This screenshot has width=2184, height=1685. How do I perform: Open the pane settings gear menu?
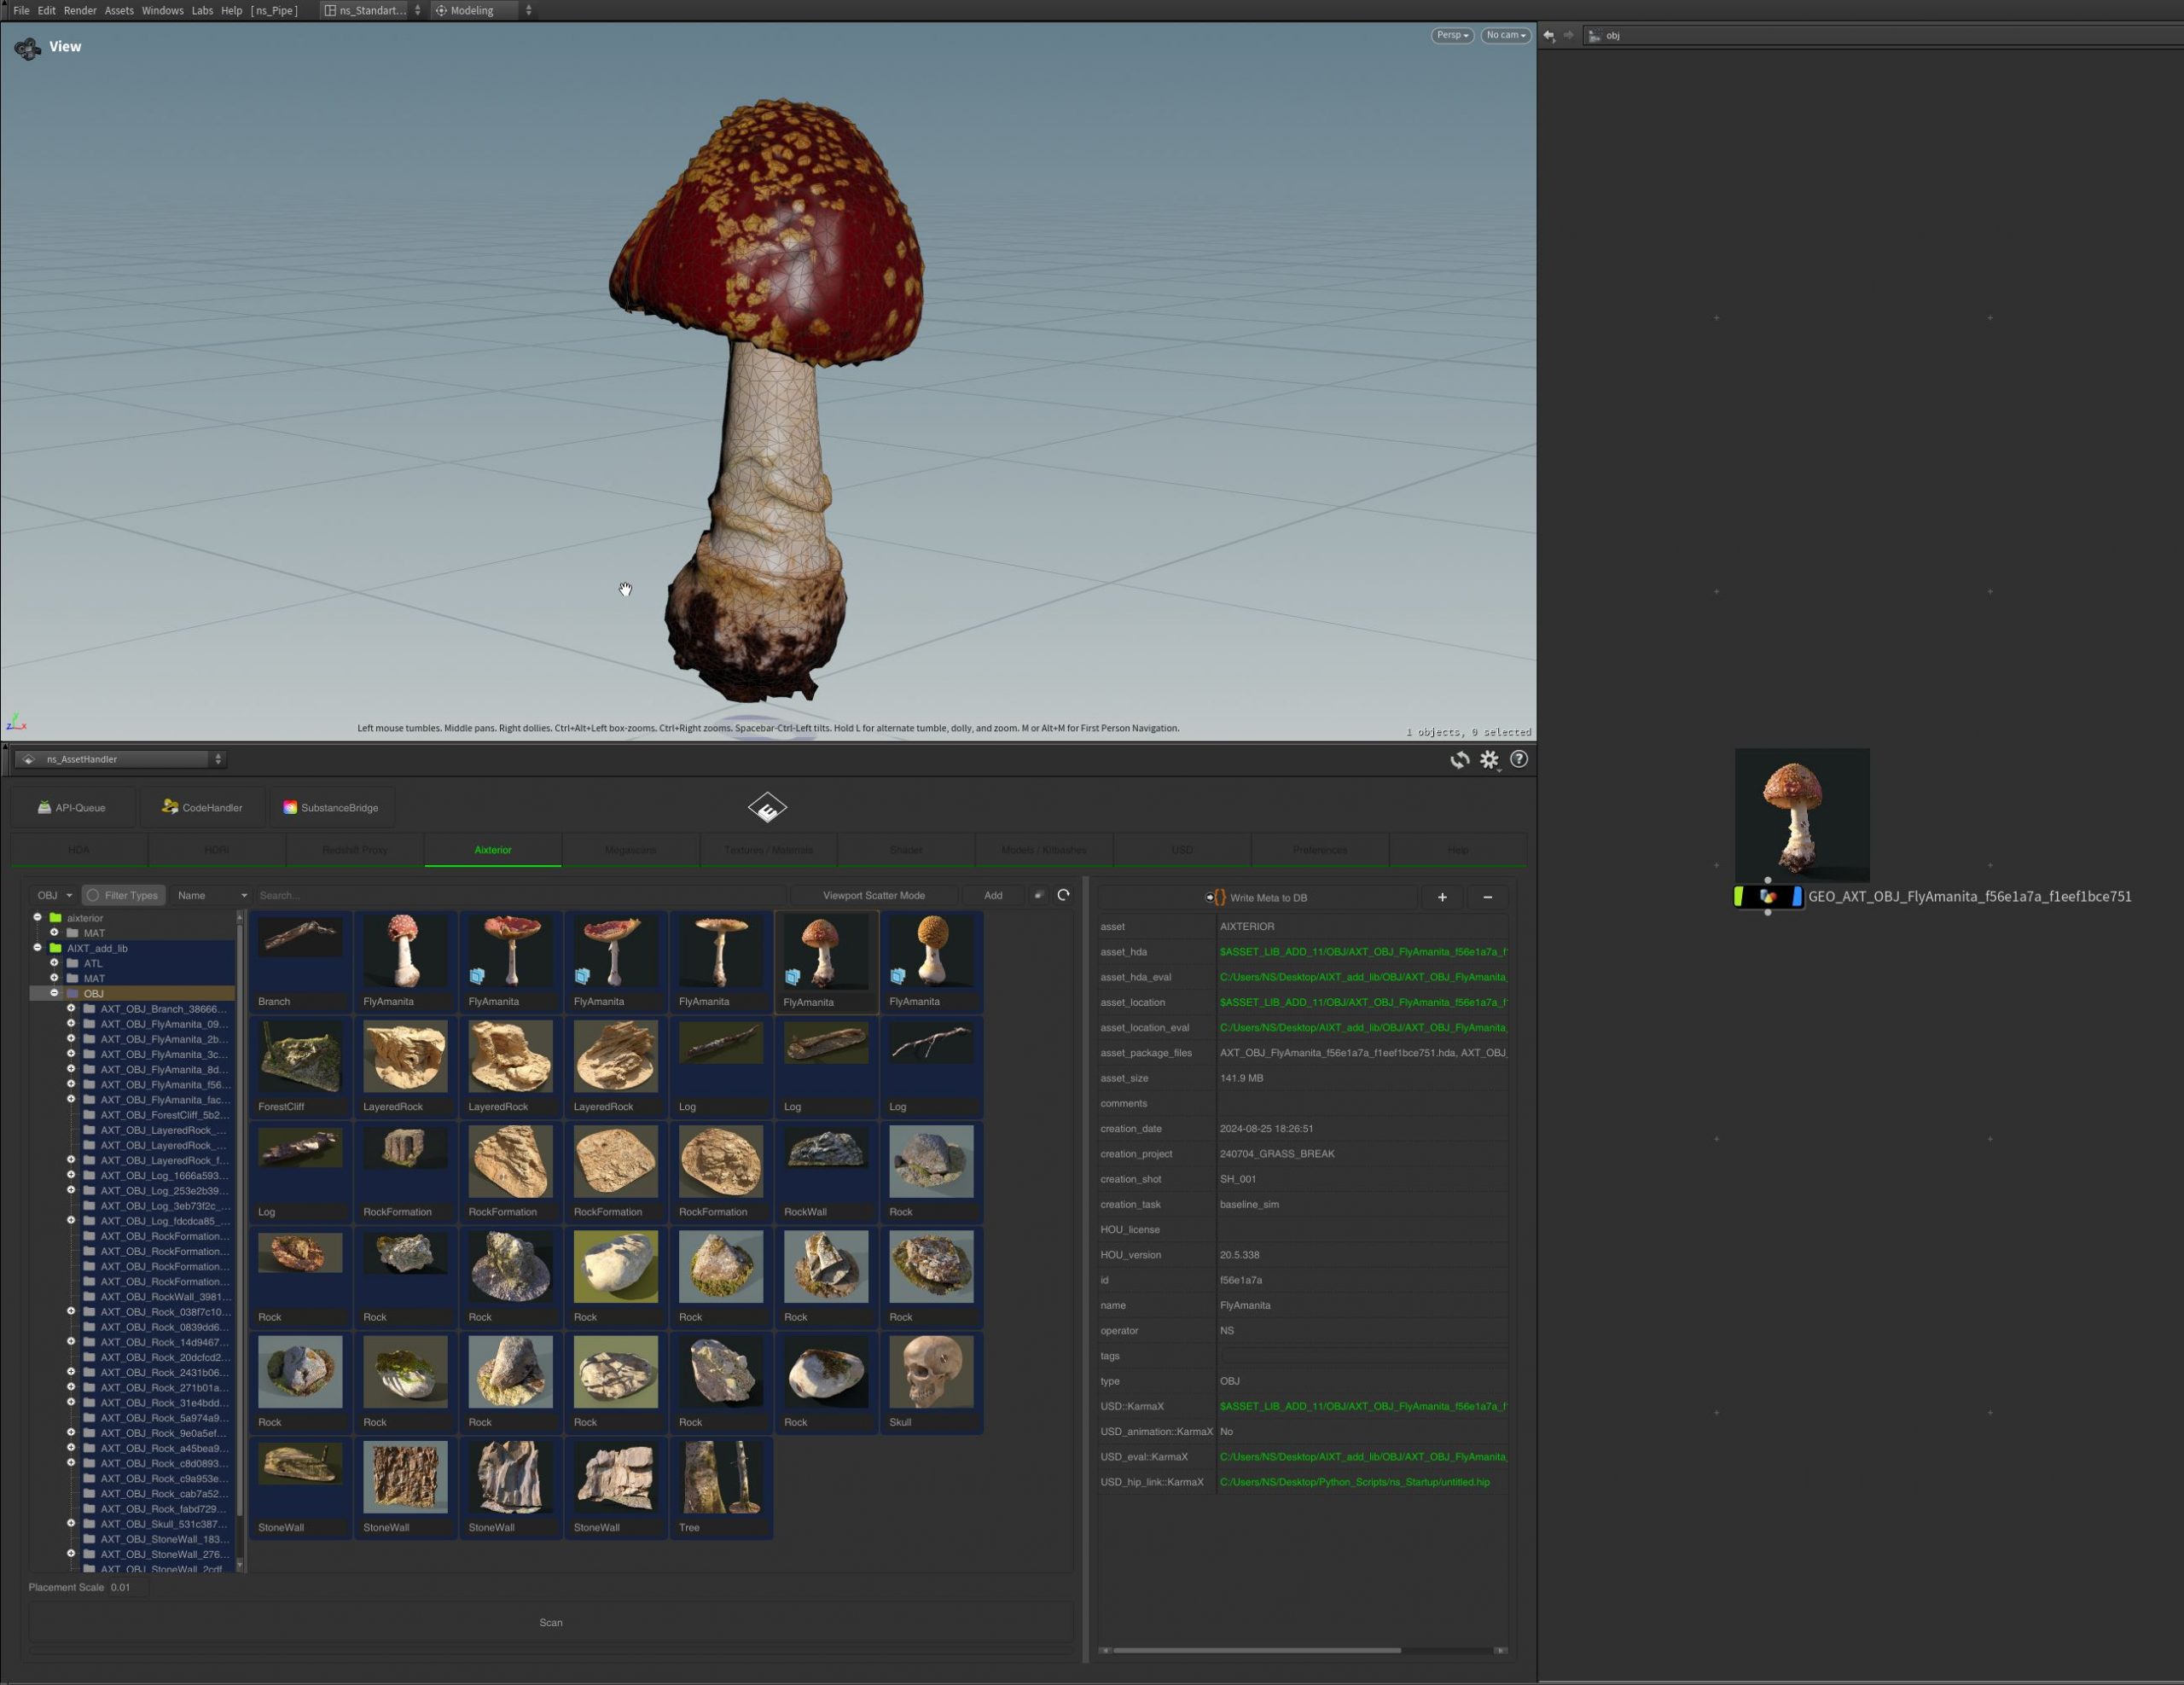coord(1489,760)
